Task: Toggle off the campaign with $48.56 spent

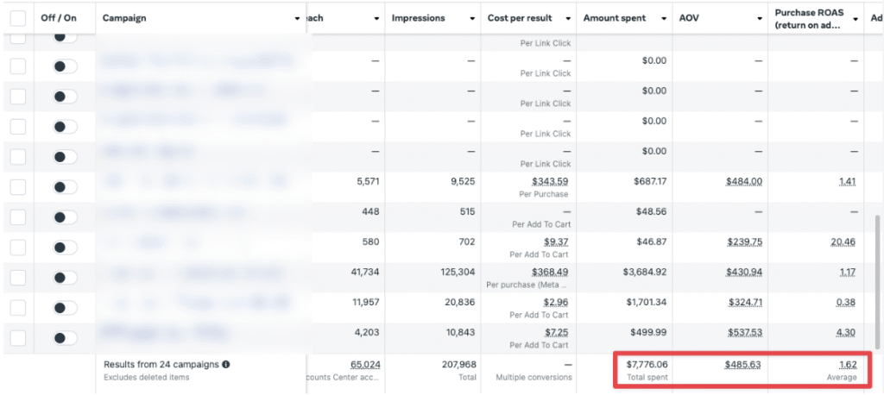Action: [x=65, y=217]
